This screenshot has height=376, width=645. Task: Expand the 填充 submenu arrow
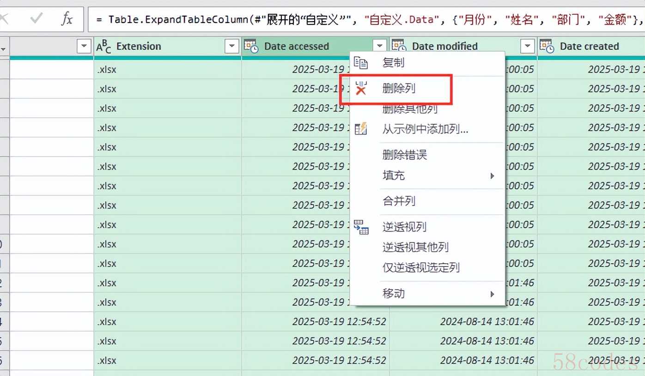492,176
